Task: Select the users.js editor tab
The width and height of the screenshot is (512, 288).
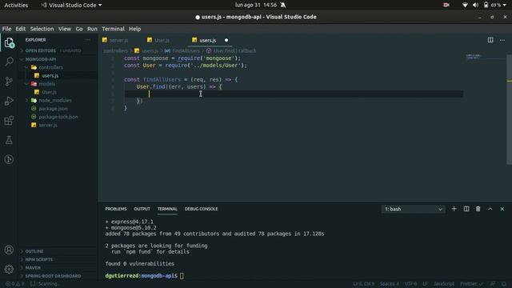Action: pyautogui.click(x=208, y=40)
